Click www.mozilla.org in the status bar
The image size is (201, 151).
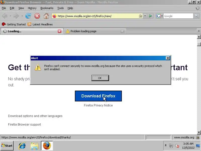coord(184,137)
